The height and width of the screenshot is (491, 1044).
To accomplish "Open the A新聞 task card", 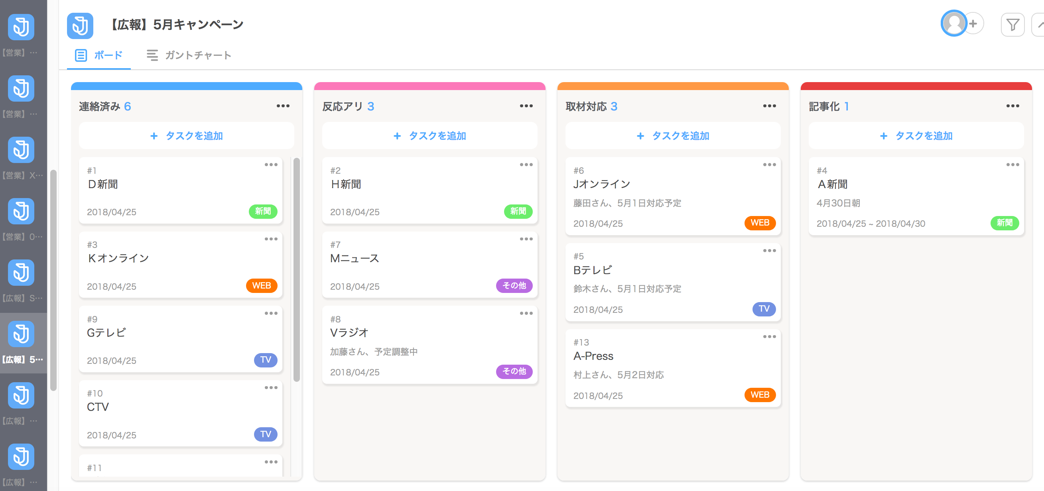I will (916, 196).
